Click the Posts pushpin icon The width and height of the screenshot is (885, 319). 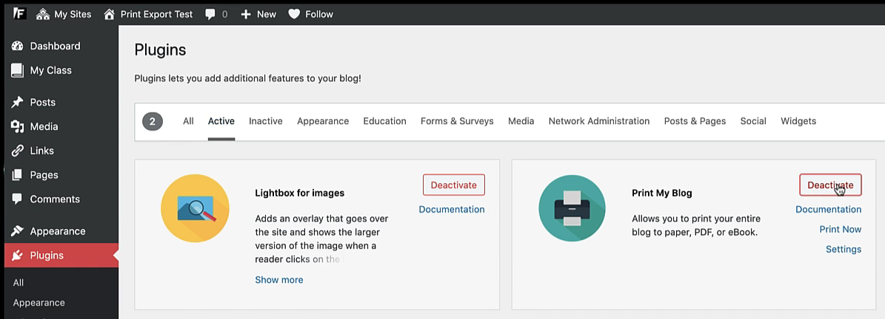point(18,102)
